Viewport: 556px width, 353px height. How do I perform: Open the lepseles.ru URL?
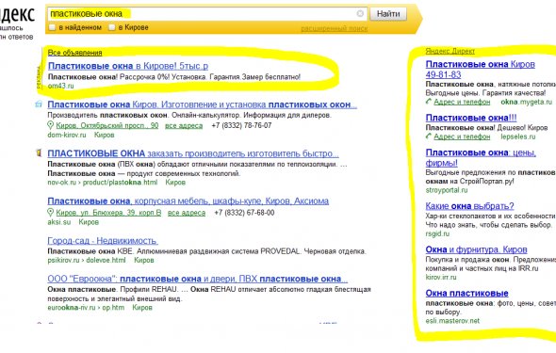coord(518,136)
